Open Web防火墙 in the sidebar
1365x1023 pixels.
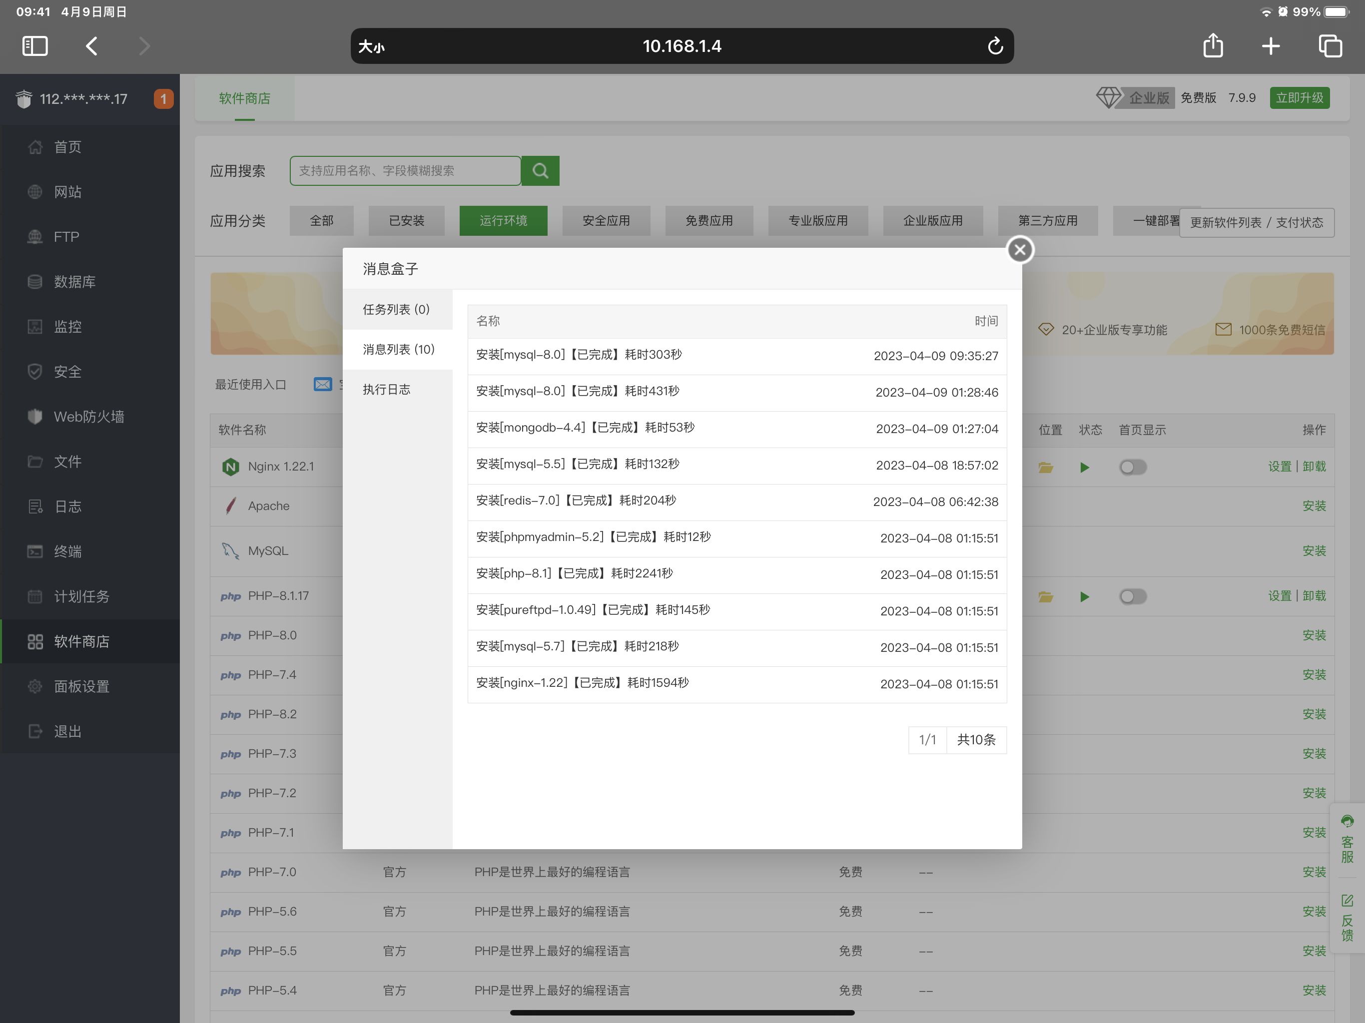pyautogui.click(x=90, y=417)
